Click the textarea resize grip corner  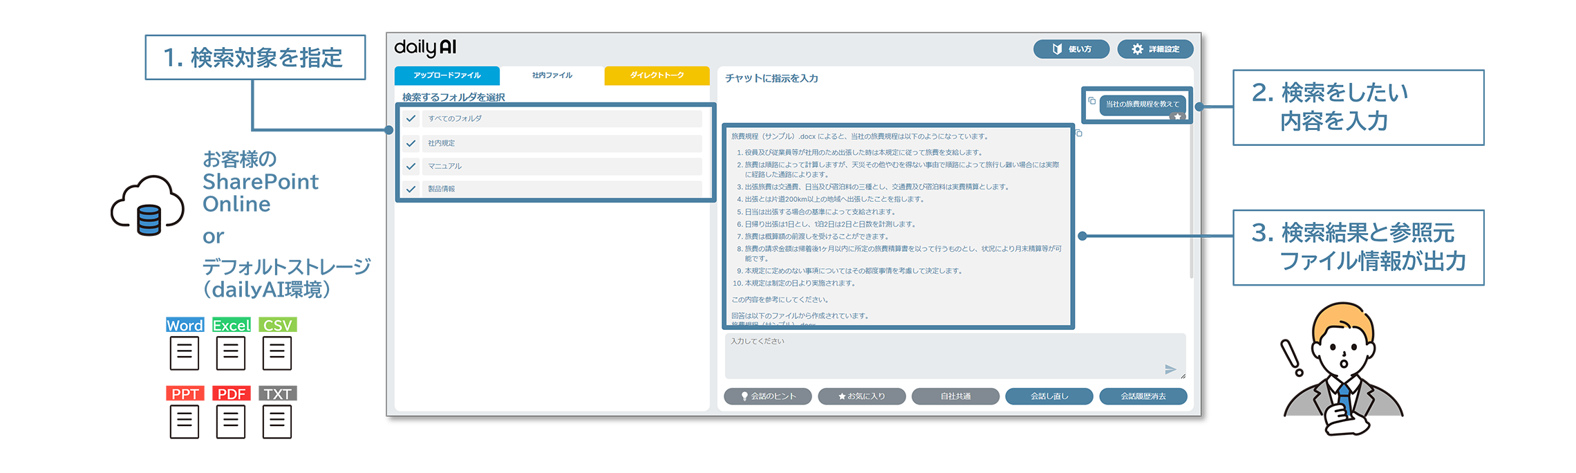point(1183,376)
